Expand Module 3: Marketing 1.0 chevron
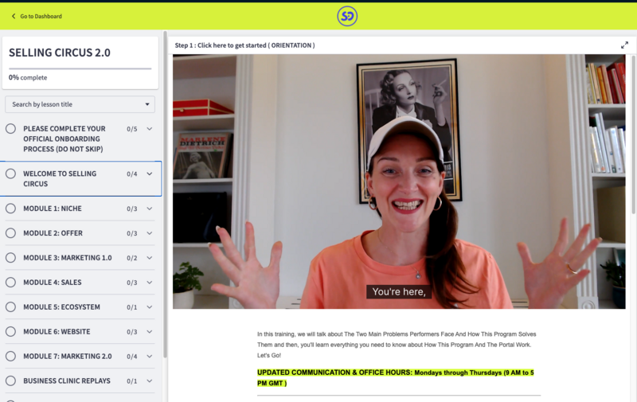Viewport: 637px width, 402px height. point(150,258)
